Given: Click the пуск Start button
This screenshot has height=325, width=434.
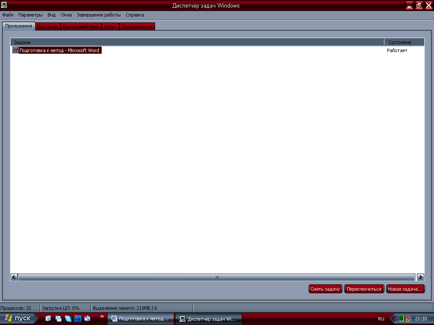Looking at the screenshot, I should tap(18, 318).
